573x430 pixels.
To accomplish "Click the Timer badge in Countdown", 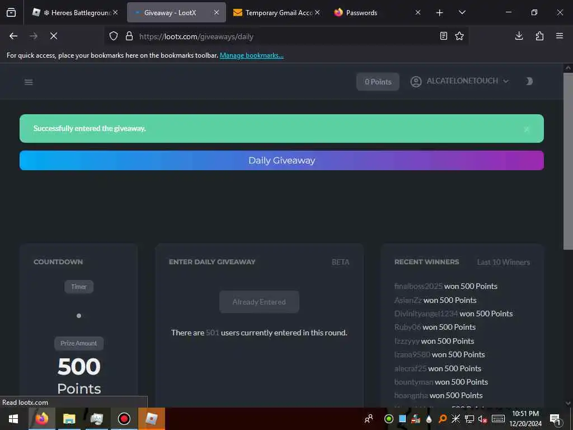I will coord(79,287).
